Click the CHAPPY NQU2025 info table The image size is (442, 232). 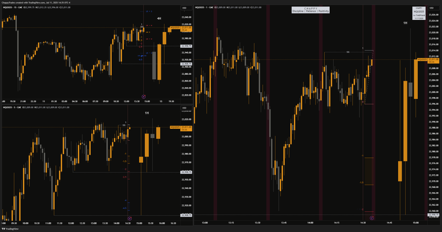click(419, 13)
